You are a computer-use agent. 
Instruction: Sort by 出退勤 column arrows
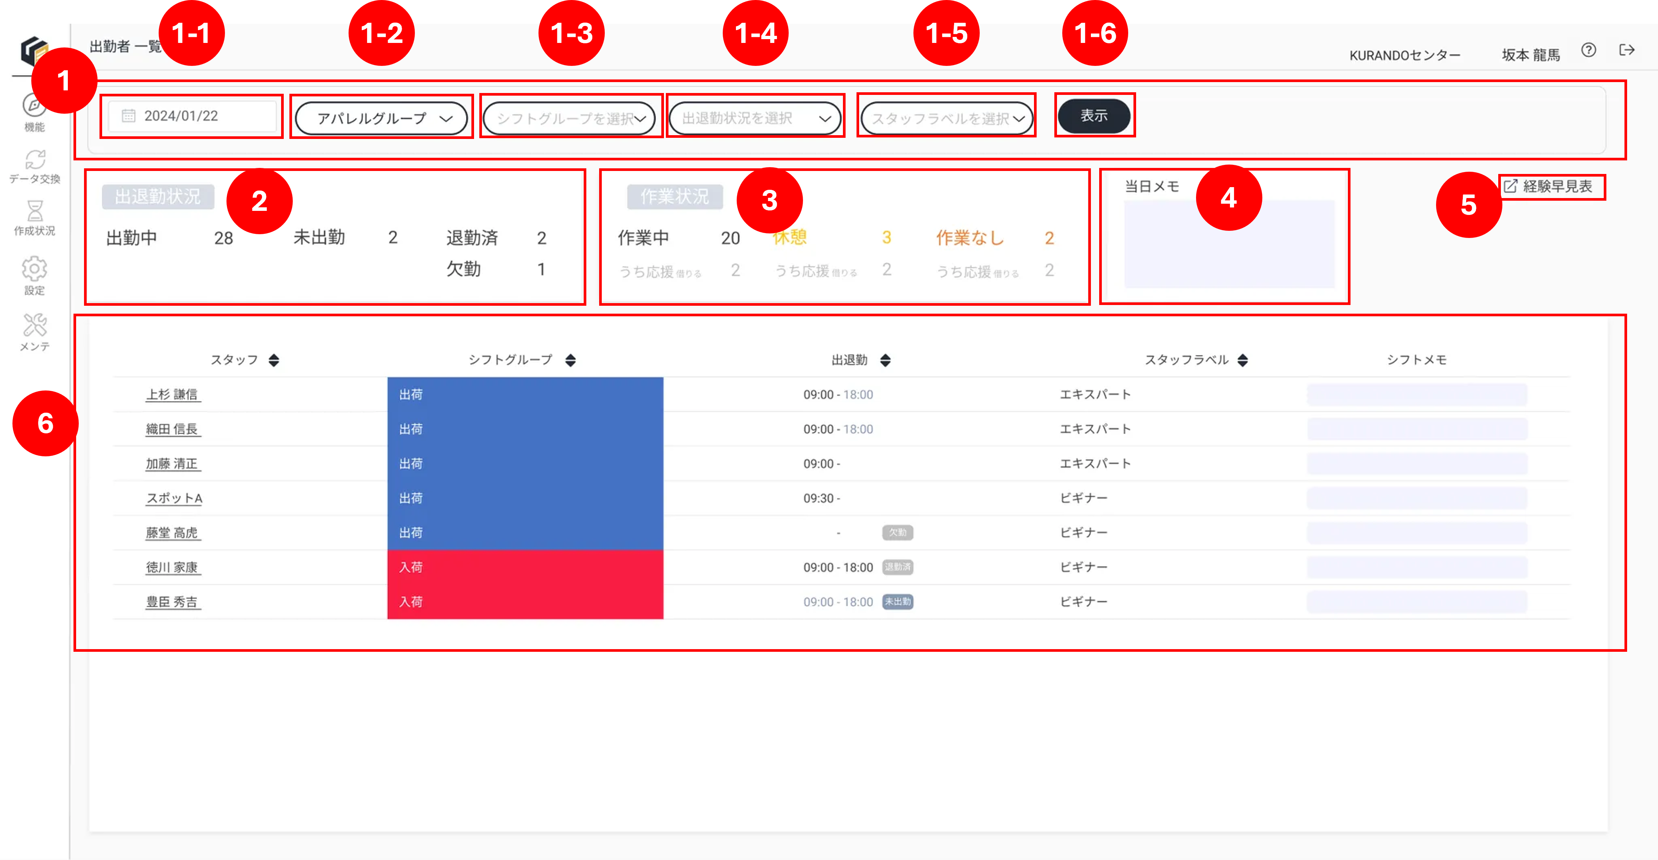(886, 360)
